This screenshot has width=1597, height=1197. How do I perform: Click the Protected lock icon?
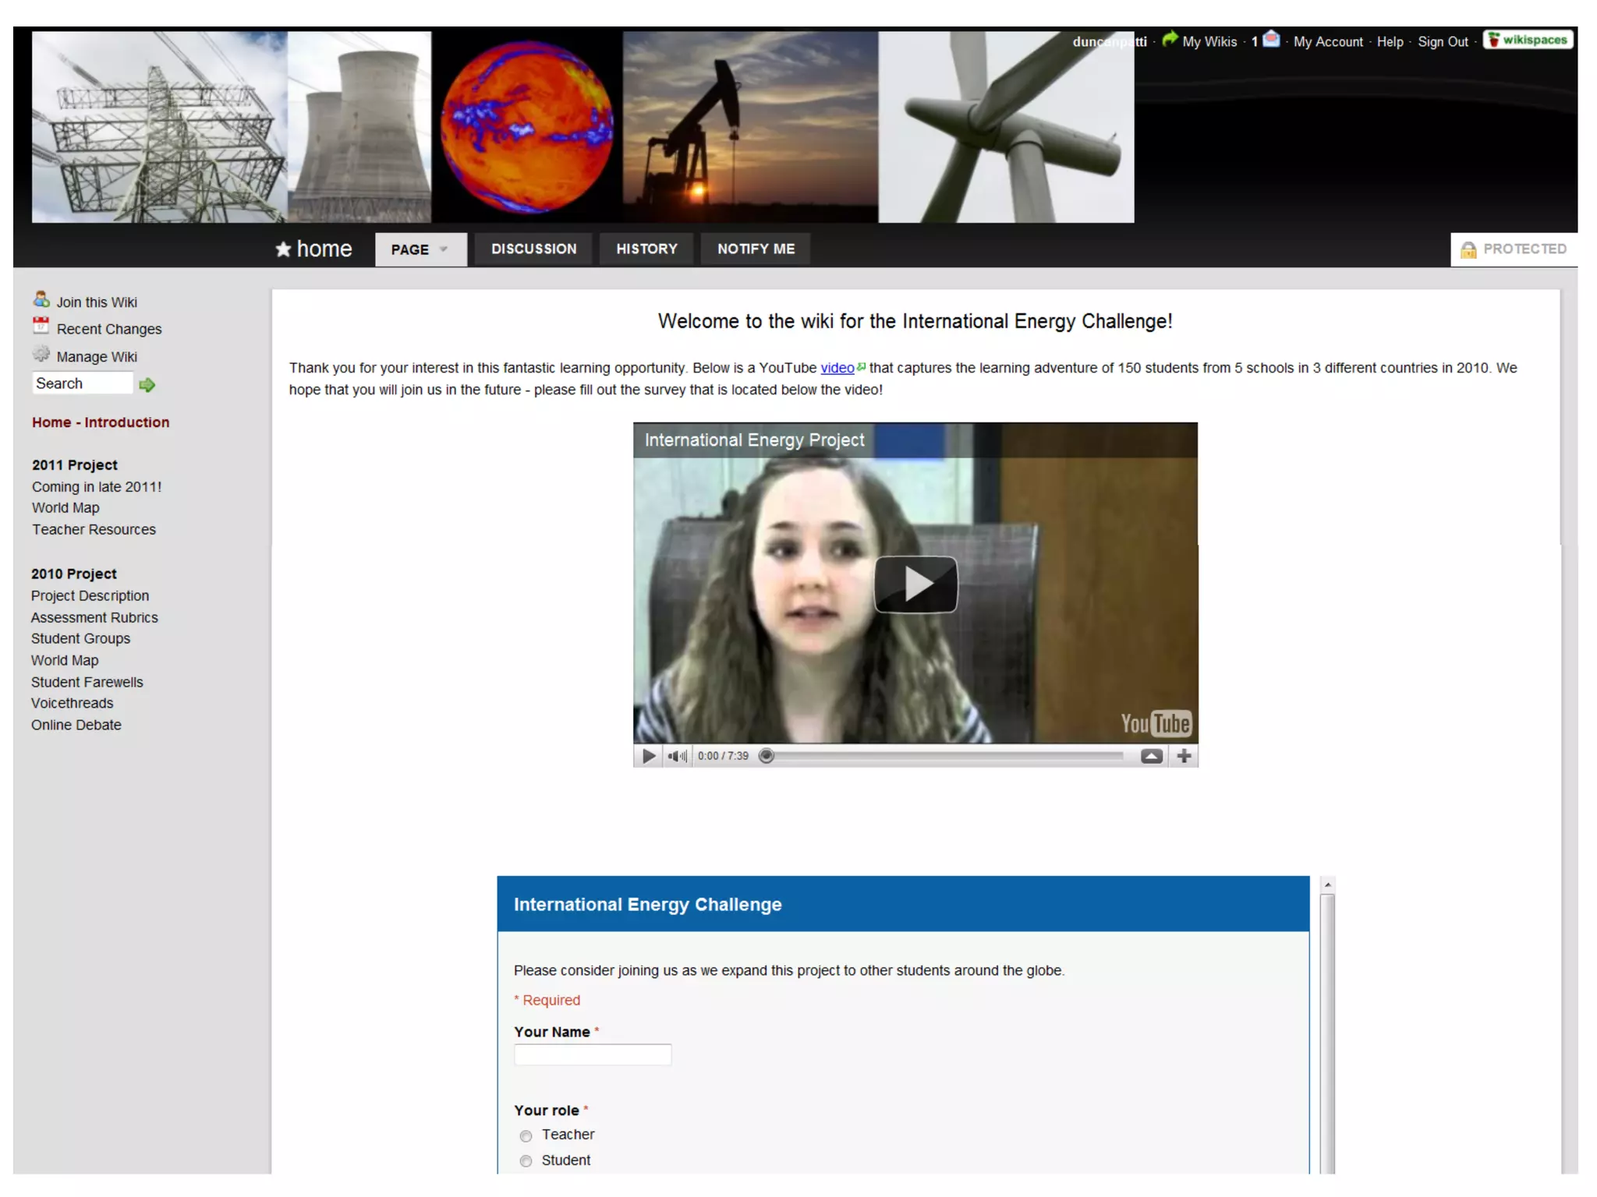(x=1468, y=249)
